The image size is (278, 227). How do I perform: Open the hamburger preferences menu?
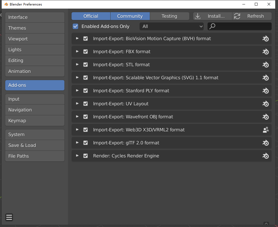pos(9,217)
